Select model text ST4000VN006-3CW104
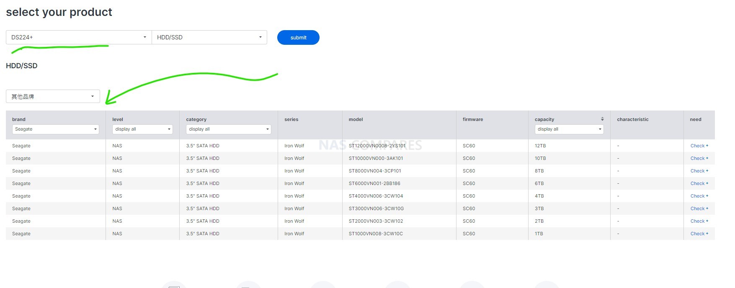Screen dimensions: 735x288 376,196
